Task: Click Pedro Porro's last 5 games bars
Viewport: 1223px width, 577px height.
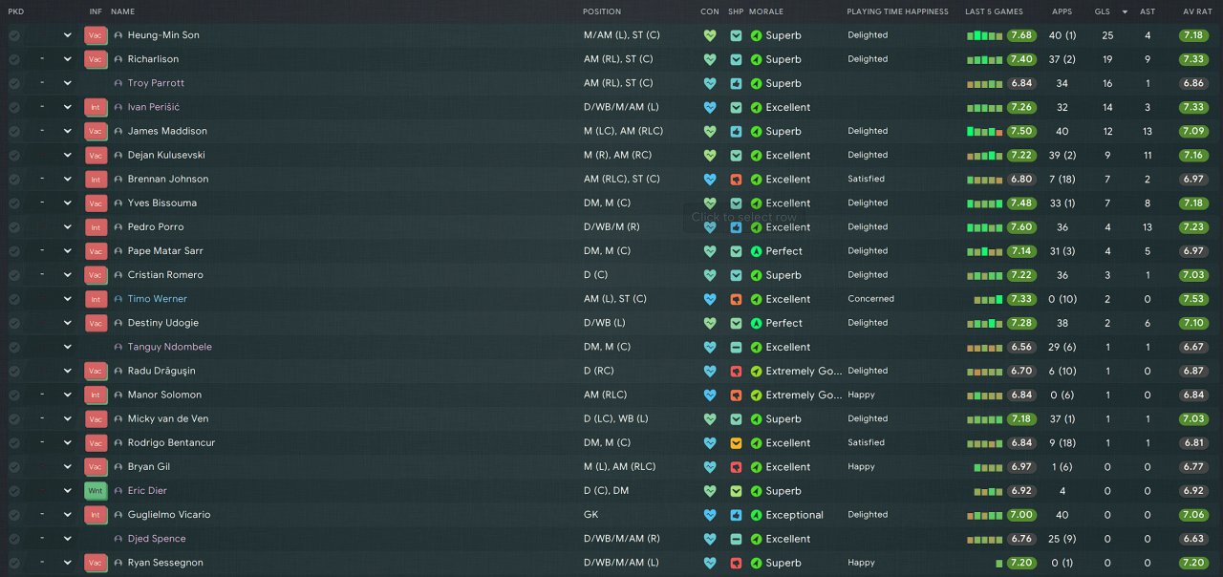Action: [984, 227]
